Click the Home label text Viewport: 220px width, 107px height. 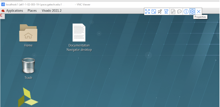pyautogui.click(x=28, y=45)
